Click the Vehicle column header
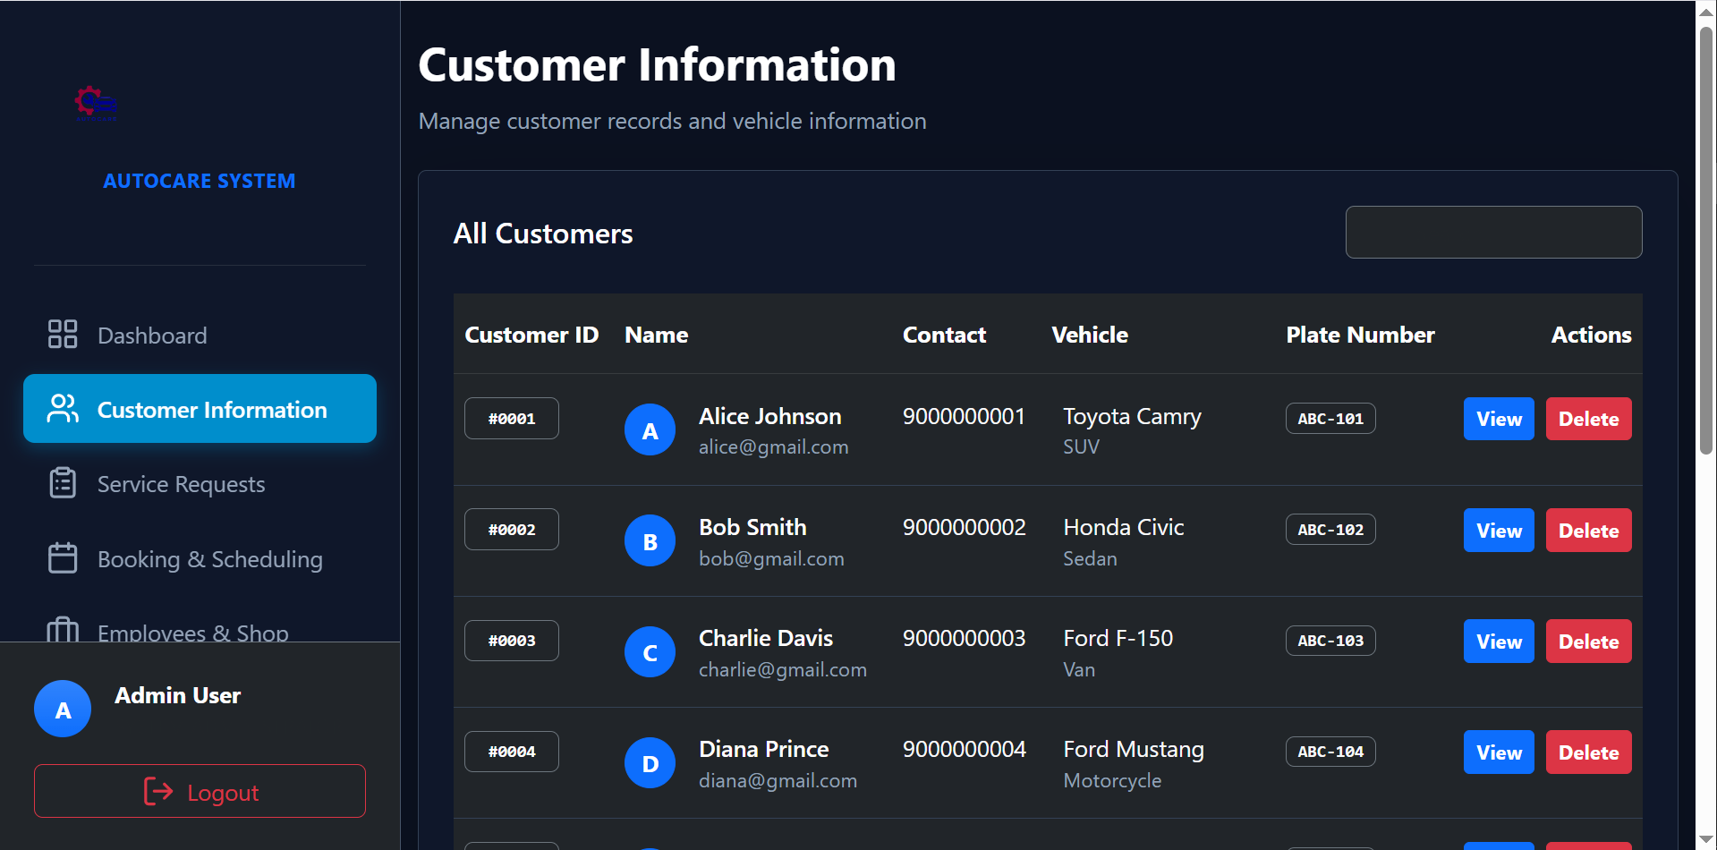This screenshot has height=850, width=1717. 1090,335
